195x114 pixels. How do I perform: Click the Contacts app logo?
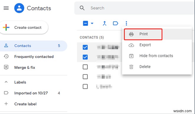tap(19, 8)
